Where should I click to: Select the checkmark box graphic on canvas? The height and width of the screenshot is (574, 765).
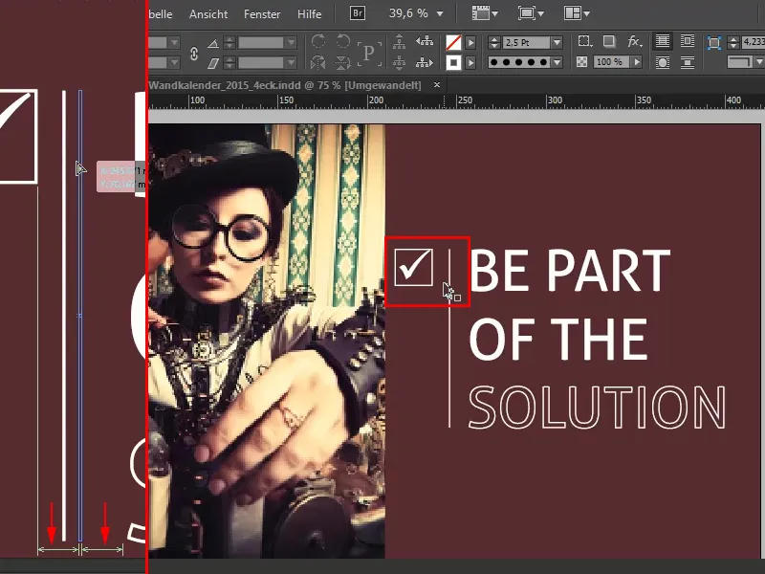click(413, 267)
